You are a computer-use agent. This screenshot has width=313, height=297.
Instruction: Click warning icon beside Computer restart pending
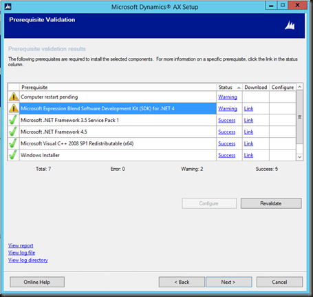click(14, 96)
